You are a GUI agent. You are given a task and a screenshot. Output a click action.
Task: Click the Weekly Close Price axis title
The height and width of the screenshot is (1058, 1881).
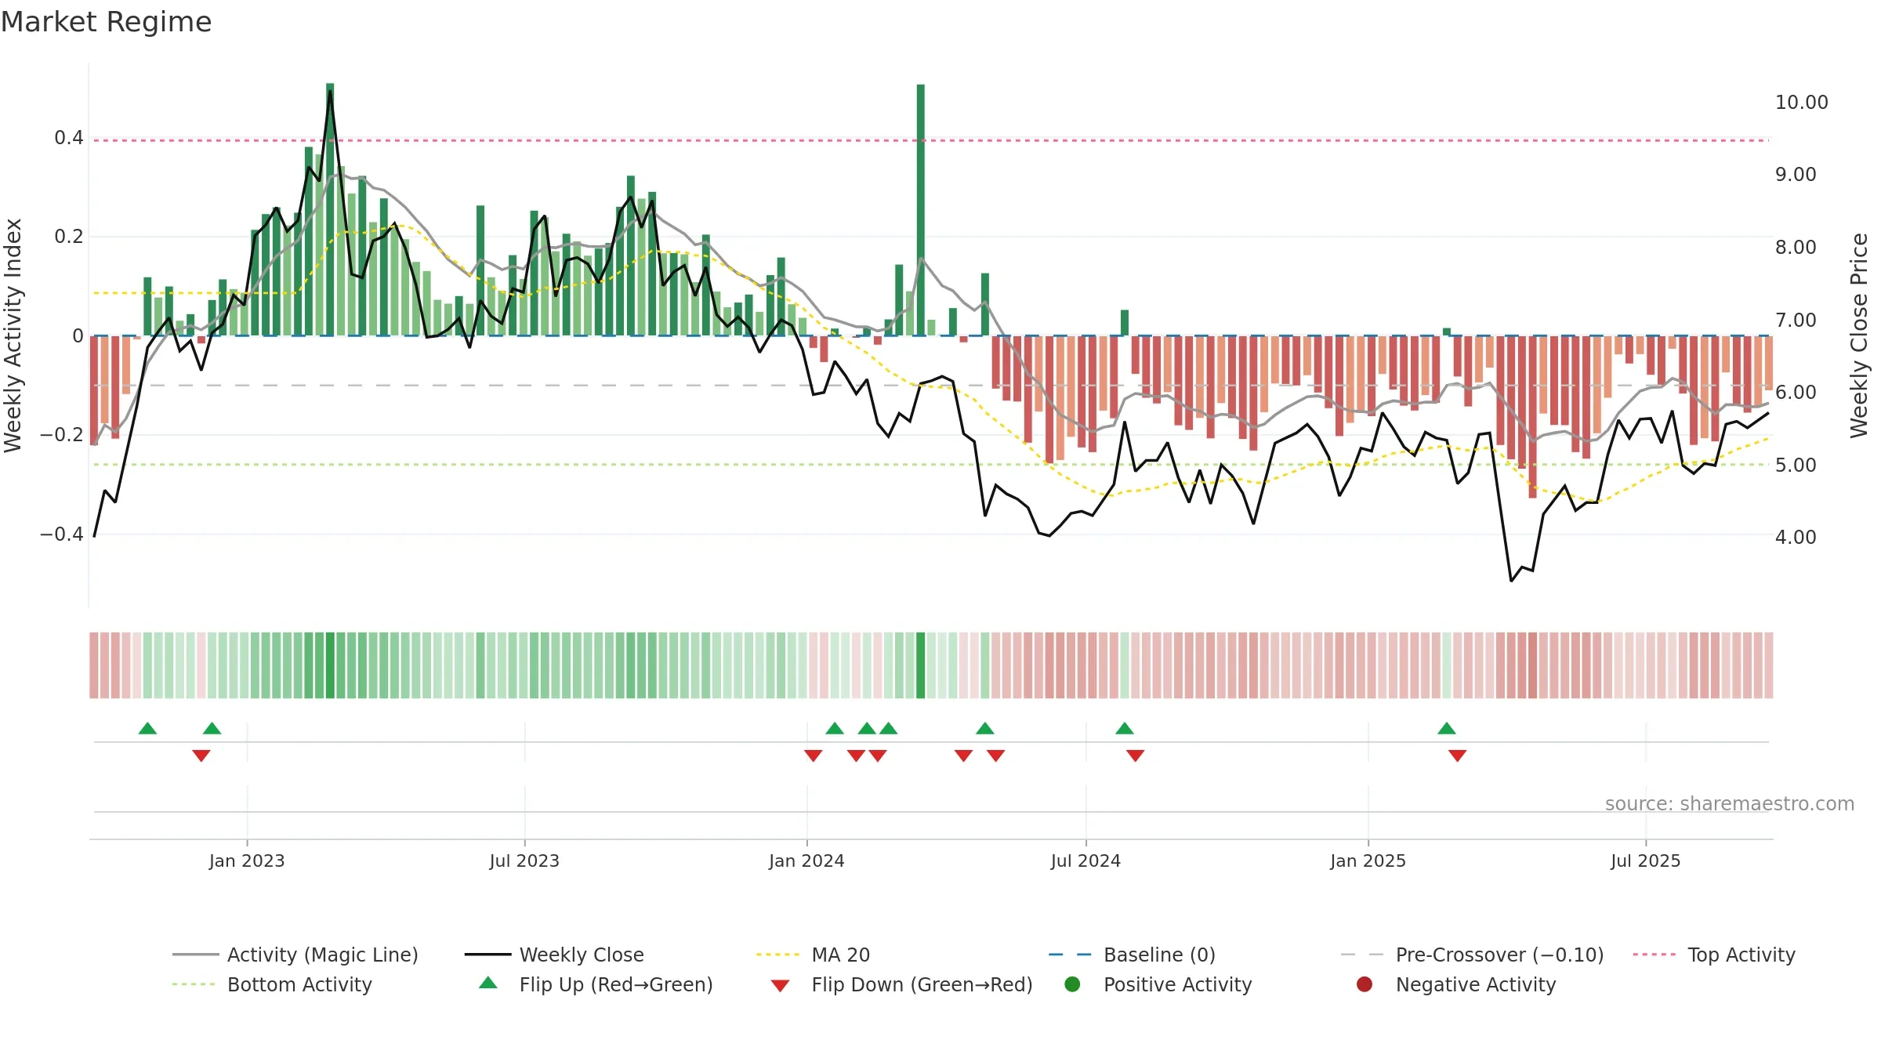1859,335
